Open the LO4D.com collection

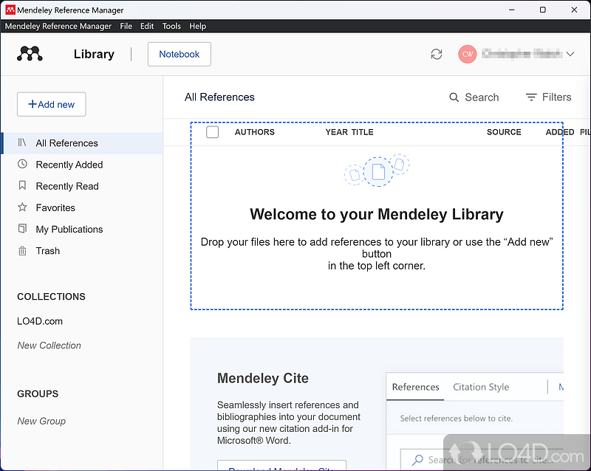click(40, 321)
